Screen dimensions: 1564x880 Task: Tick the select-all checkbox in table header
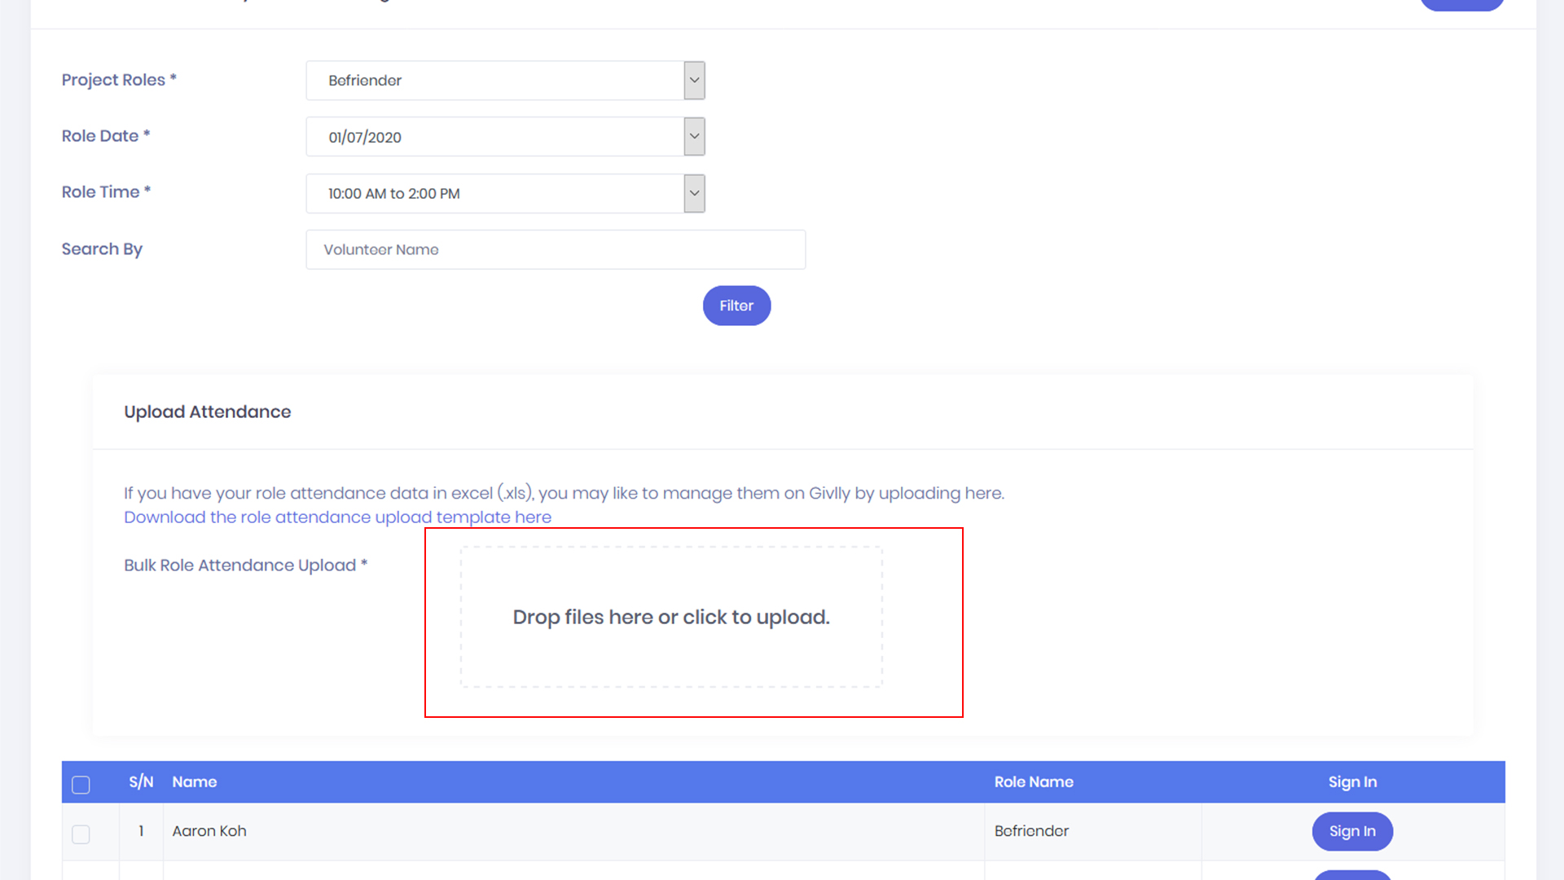pyautogui.click(x=81, y=784)
